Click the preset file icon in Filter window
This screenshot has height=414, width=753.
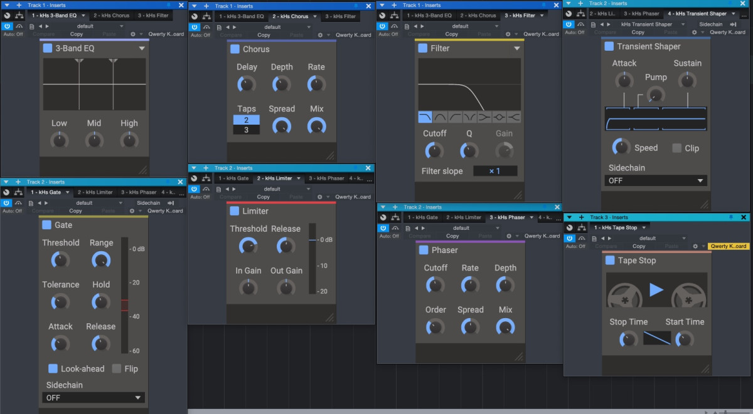coord(408,26)
